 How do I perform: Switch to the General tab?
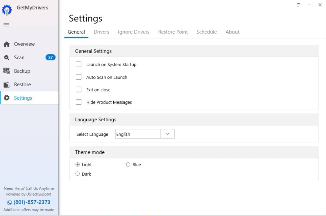[76, 32]
